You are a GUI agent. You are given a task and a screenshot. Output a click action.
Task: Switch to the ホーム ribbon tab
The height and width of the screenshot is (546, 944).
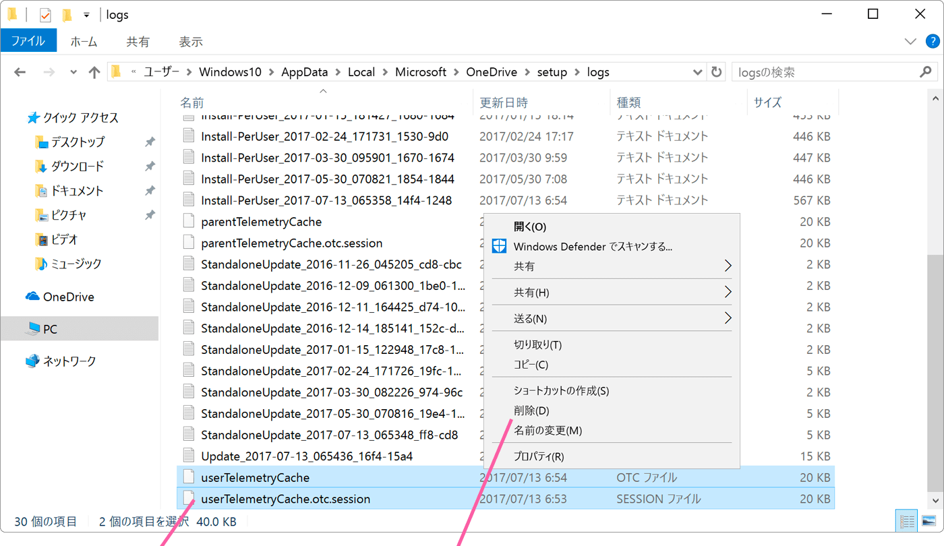[84, 41]
